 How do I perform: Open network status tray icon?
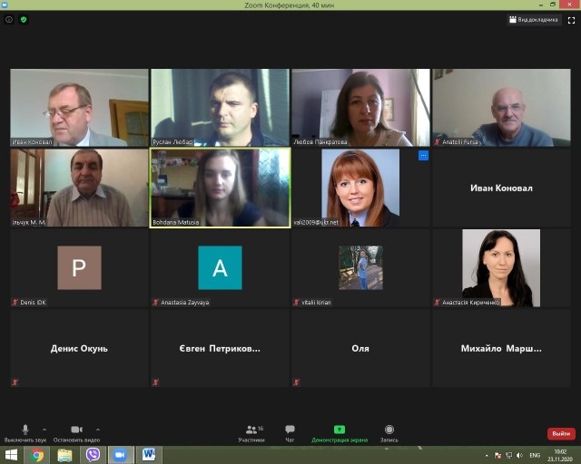[x=509, y=456]
